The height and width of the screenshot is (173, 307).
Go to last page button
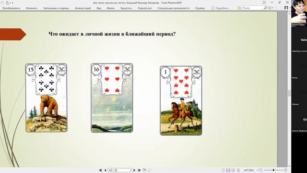[139, 170]
